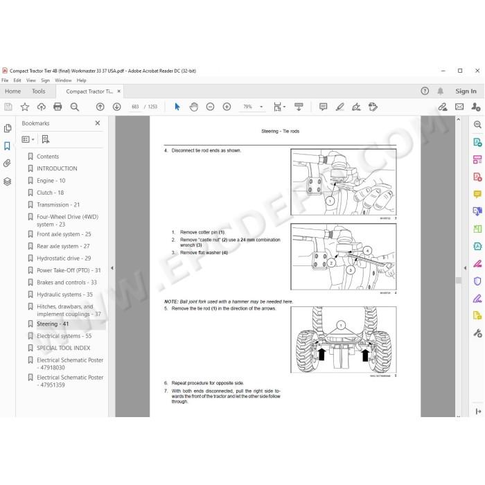485x485 pixels.
Task: Open the Electrical systems - 55 bookmark
Action: (x=64, y=336)
